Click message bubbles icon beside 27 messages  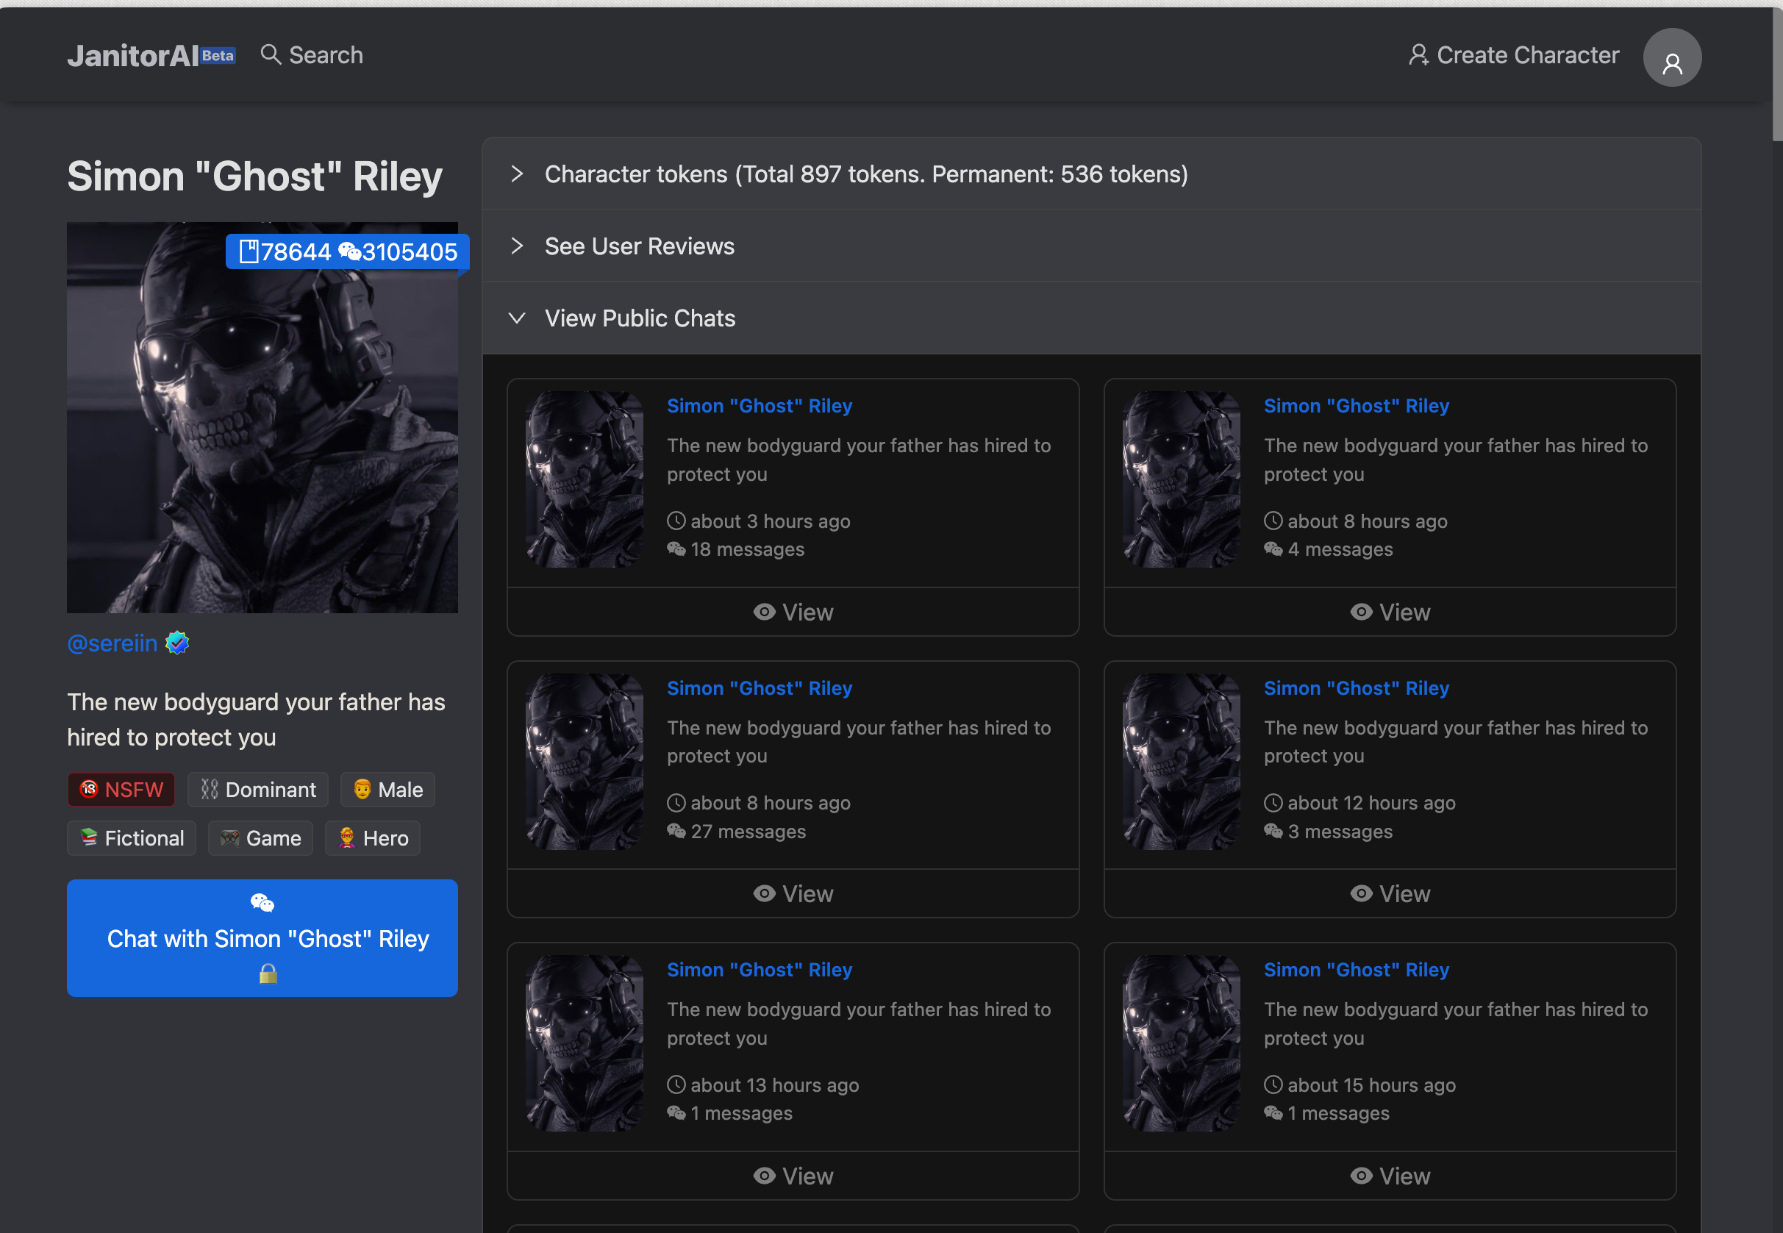pos(676,832)
